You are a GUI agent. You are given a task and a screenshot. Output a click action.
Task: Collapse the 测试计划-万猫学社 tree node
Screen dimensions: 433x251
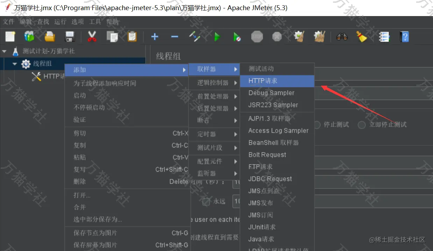click(4, 51)
